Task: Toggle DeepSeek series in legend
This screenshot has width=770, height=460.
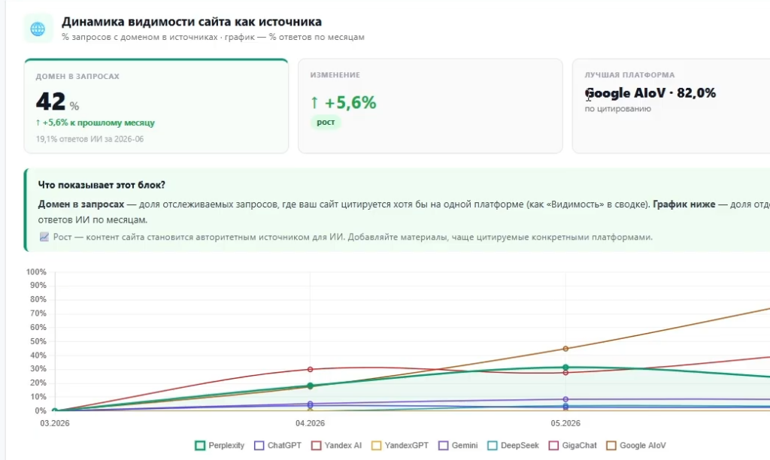Action: [x=513, y=445]
